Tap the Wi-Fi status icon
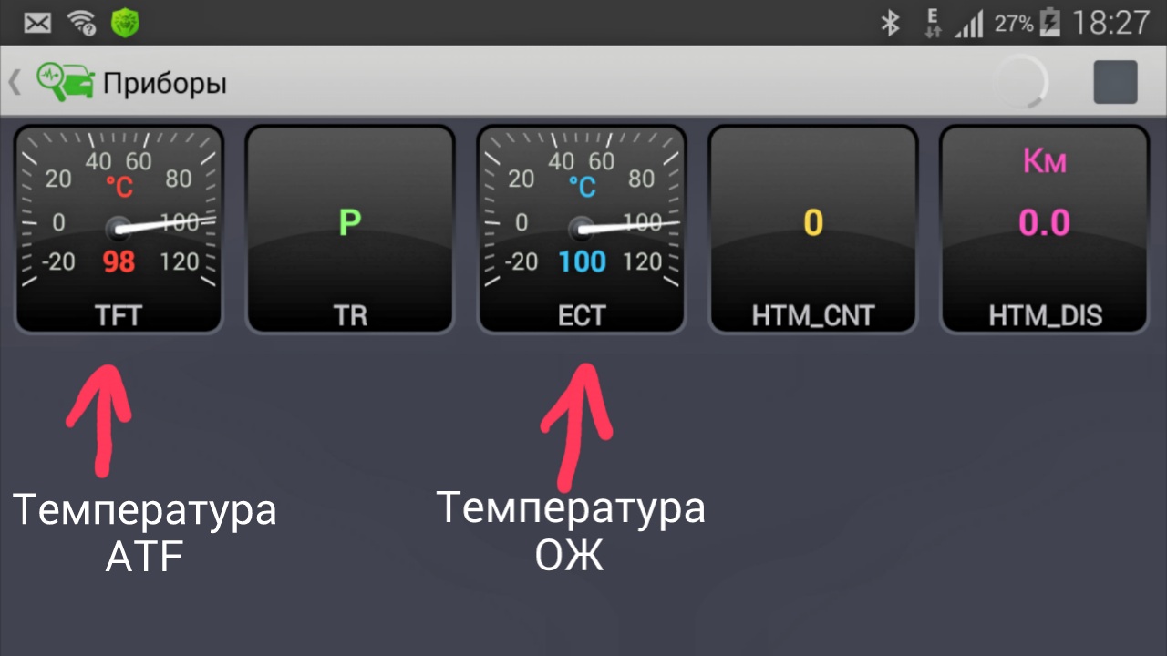This screenshot has width=1167, height=656. tap(83, 22)
